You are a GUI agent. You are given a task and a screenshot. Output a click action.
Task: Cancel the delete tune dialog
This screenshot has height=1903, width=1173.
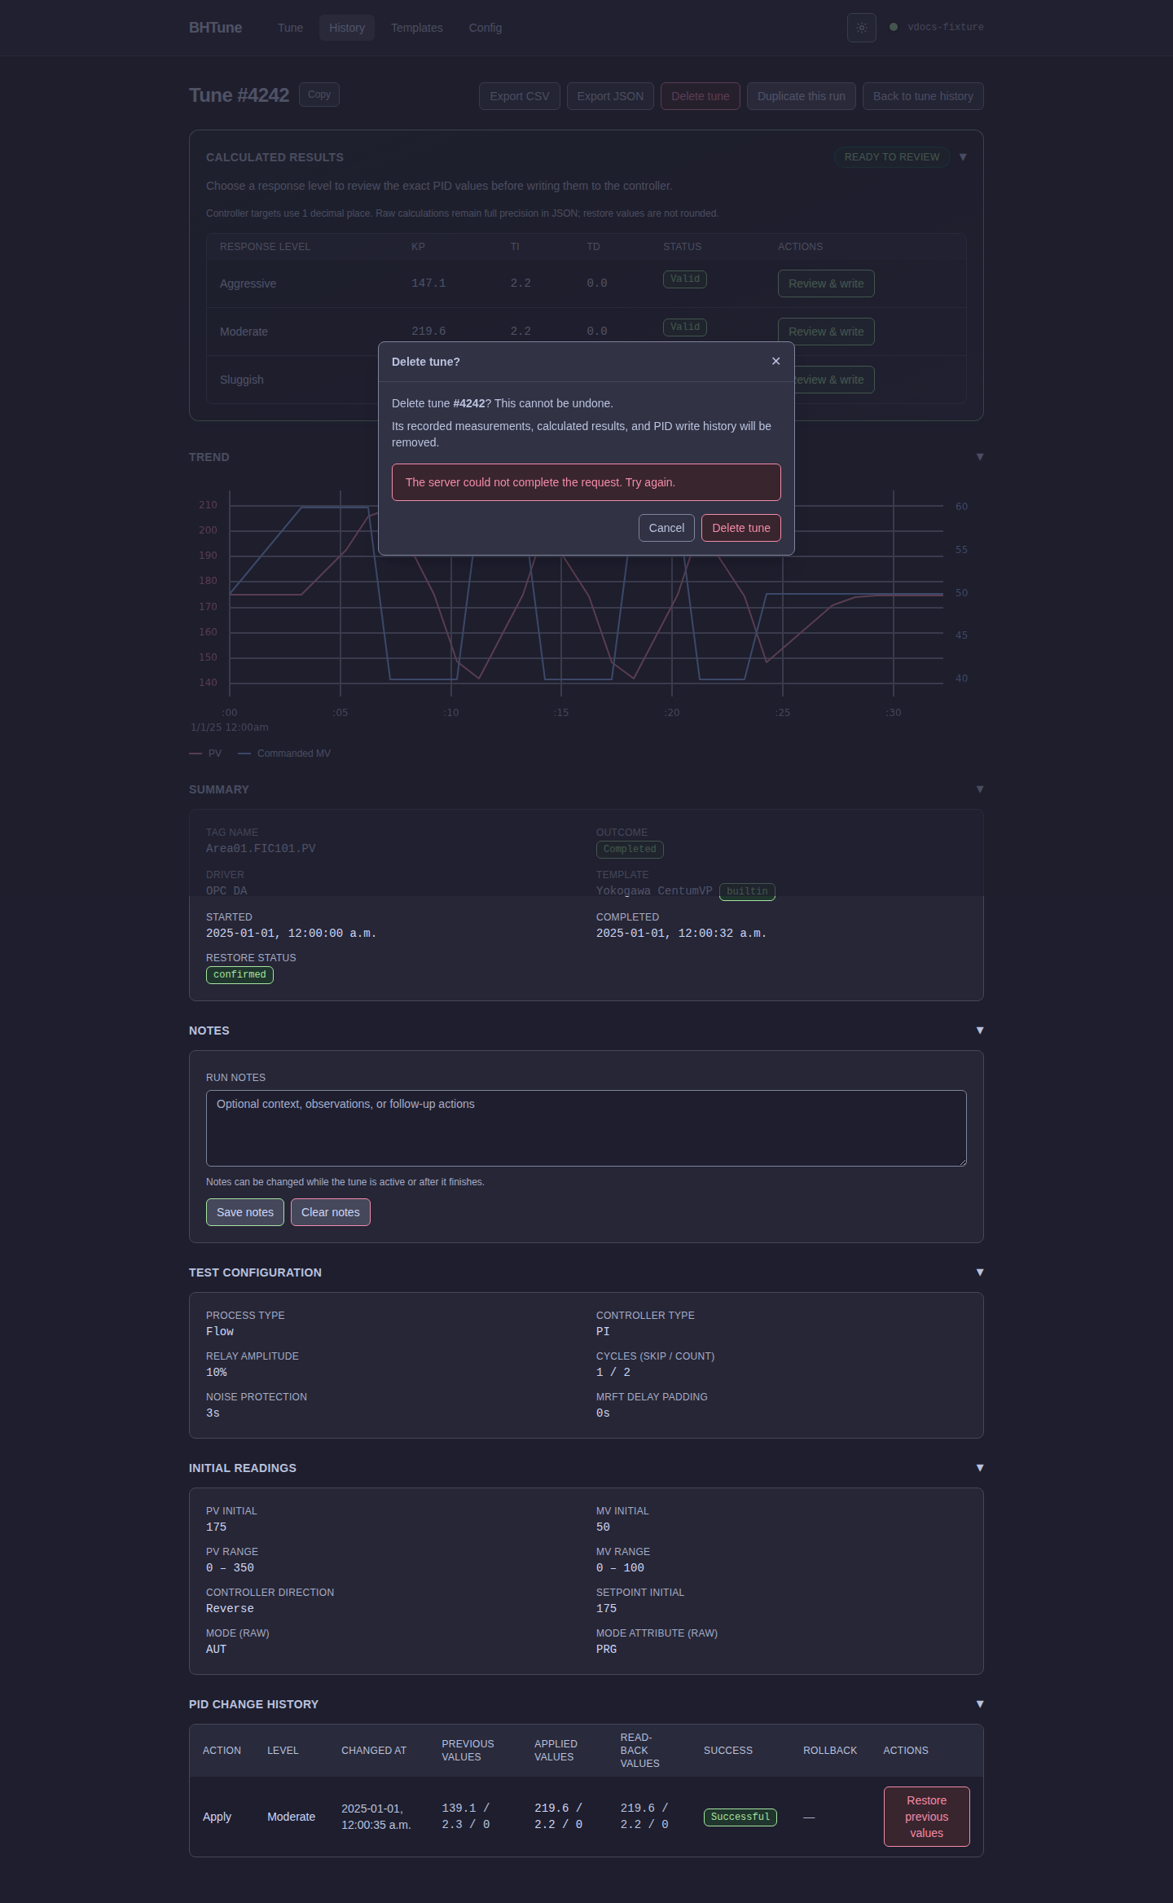666,528
